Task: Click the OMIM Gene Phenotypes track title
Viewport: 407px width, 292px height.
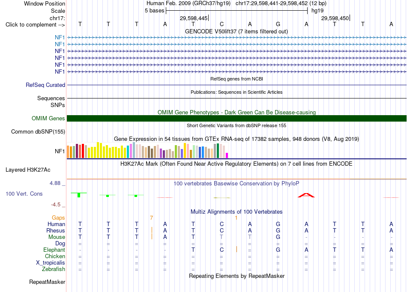Action: [236, 112]
